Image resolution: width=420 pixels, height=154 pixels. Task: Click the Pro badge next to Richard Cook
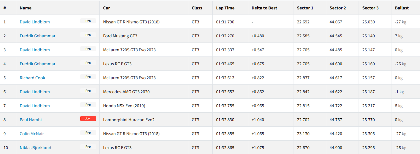tap(88, 77)
